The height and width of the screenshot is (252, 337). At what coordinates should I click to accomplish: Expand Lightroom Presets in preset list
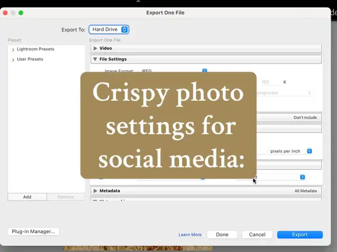click(x=13, y=49)
